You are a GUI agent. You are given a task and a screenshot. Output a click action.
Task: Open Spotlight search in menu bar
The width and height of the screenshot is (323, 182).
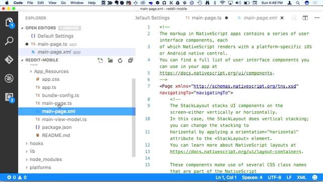click(298, 3)
